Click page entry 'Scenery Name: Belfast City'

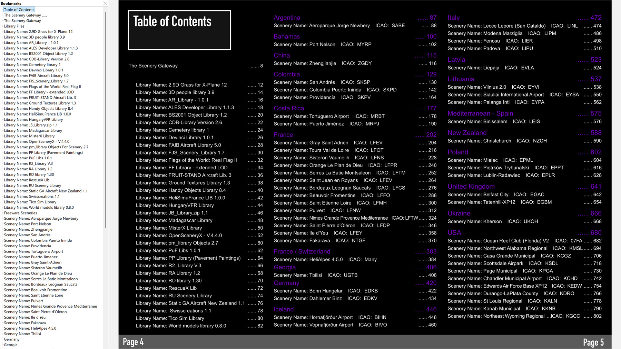(478, 195)
